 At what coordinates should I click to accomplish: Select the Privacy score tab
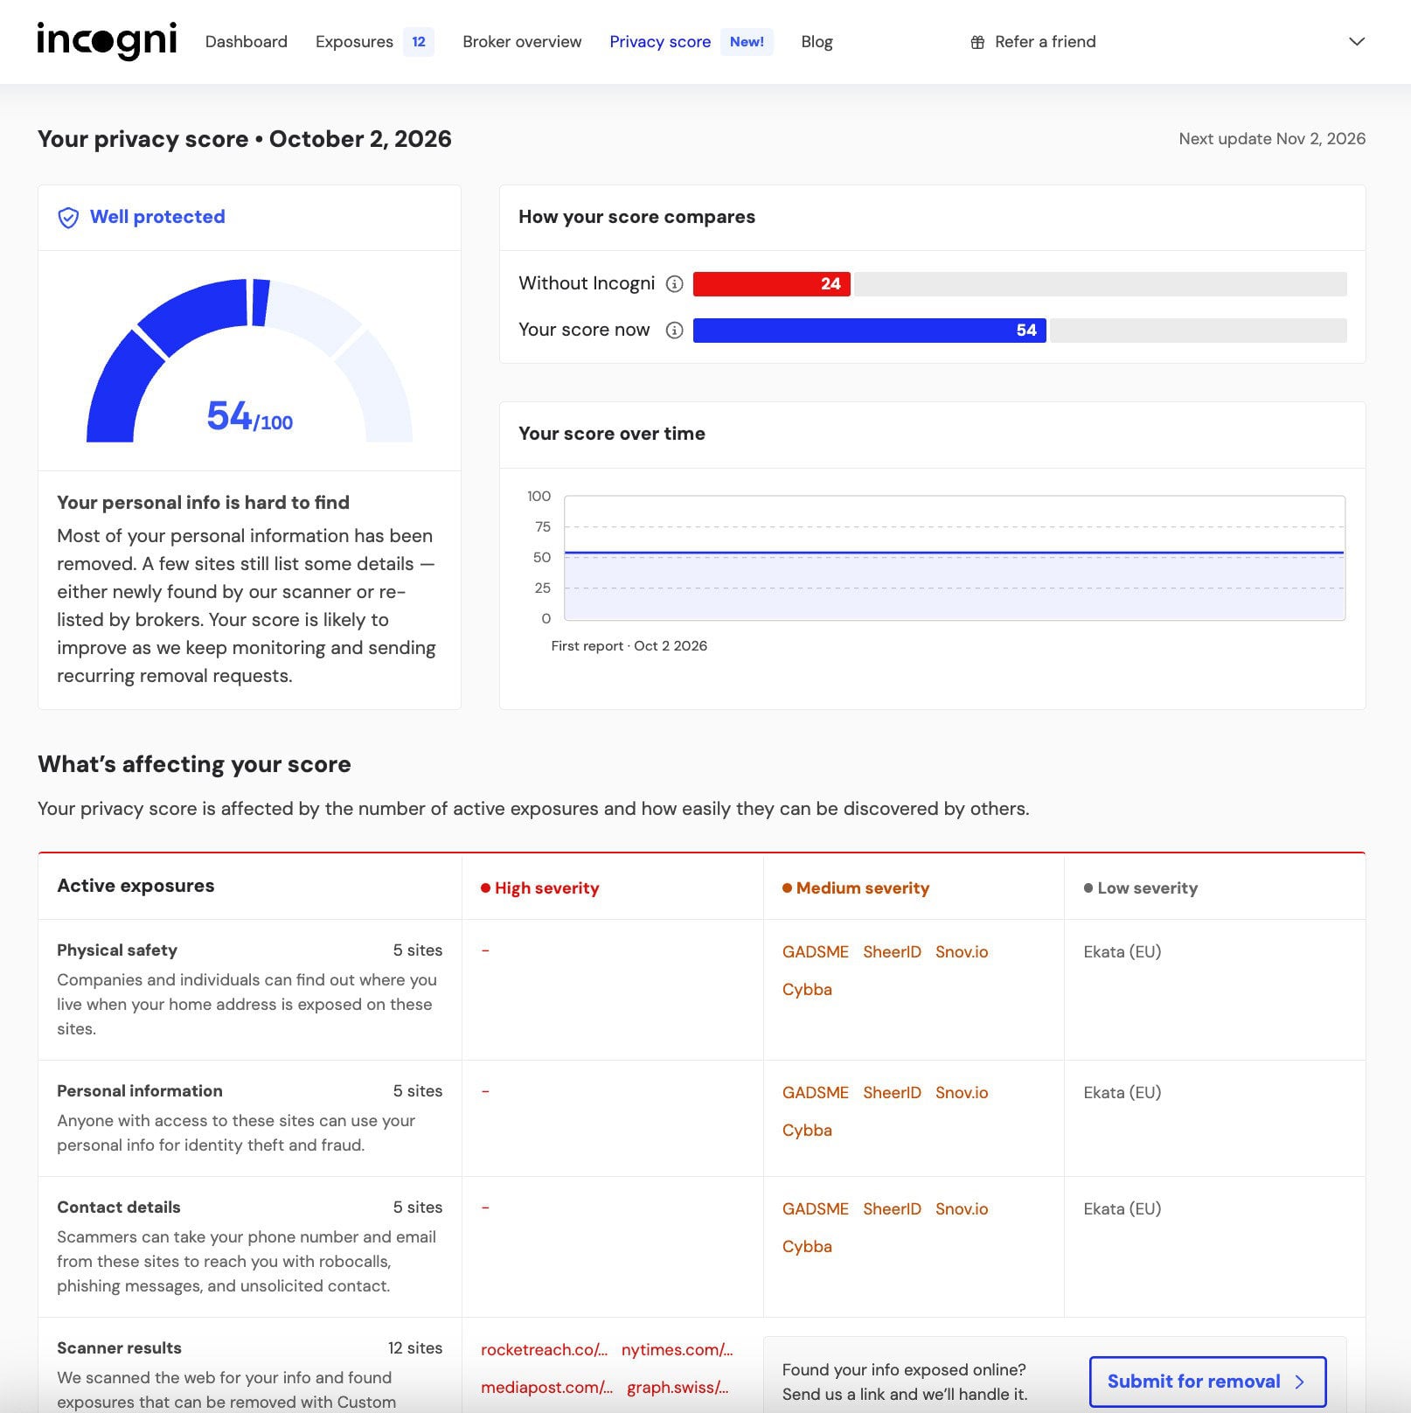coord(660,42)
